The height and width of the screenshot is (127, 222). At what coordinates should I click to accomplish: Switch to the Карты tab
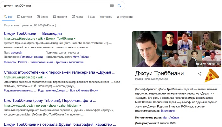[77, 17]
